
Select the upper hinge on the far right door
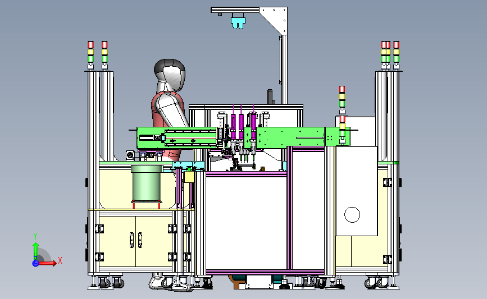pos(388,182)
